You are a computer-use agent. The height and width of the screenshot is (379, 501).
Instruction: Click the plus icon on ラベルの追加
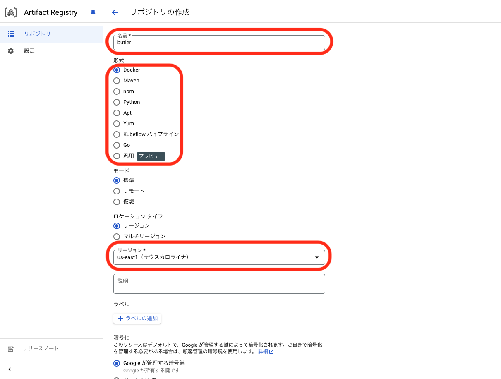[120, 318]
